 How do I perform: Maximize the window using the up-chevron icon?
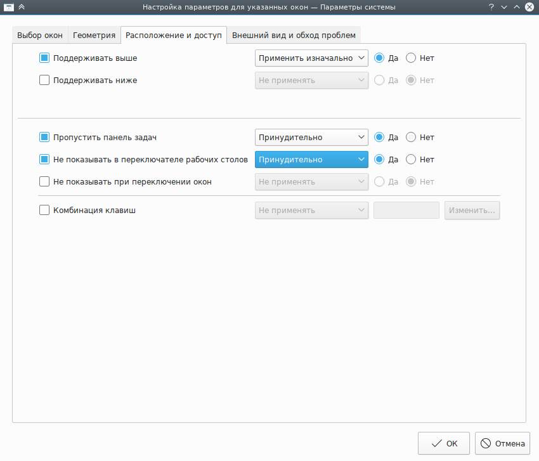tap(517, 7)
